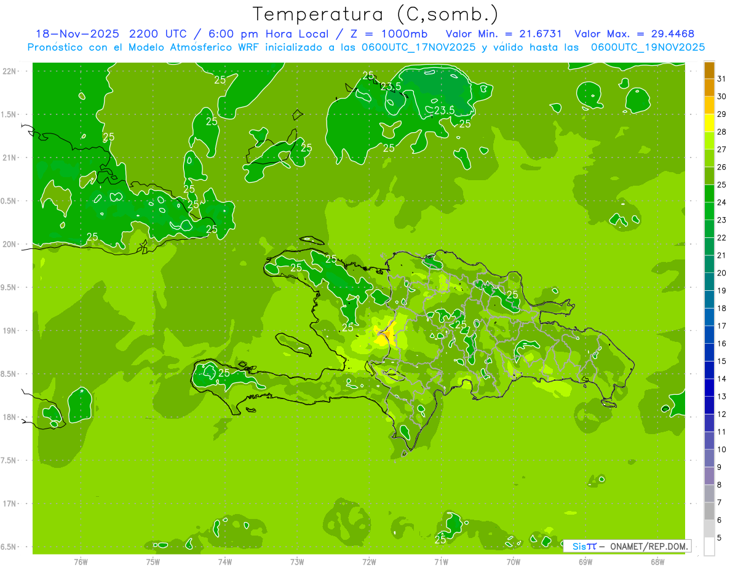Click the '21N' latitude label

tap(11, 157)
